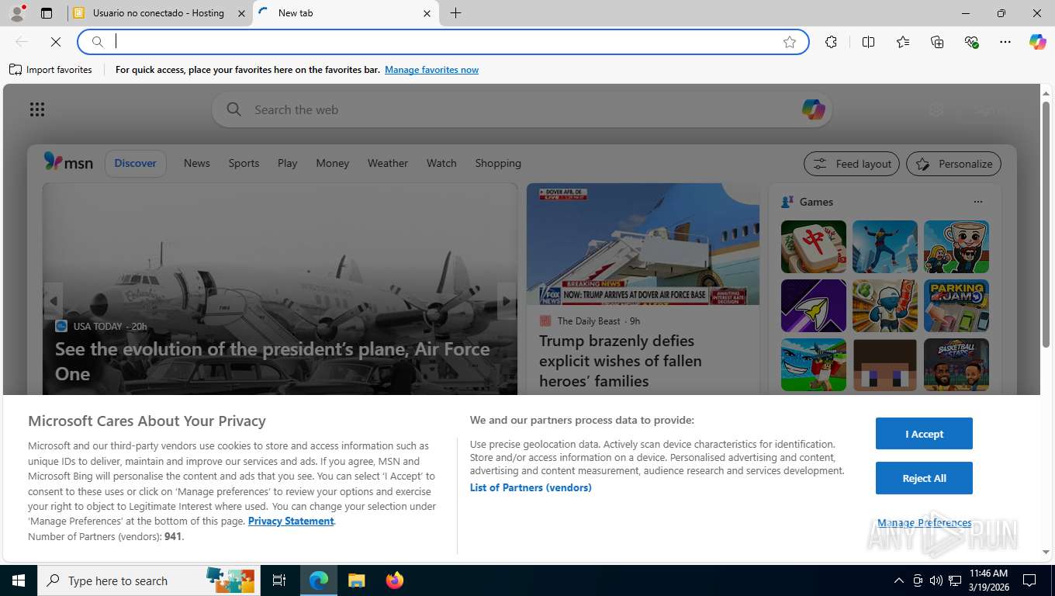Go to the msn logo home
The width and height of the screenshot is (1055, 596).
coord(68,162)
